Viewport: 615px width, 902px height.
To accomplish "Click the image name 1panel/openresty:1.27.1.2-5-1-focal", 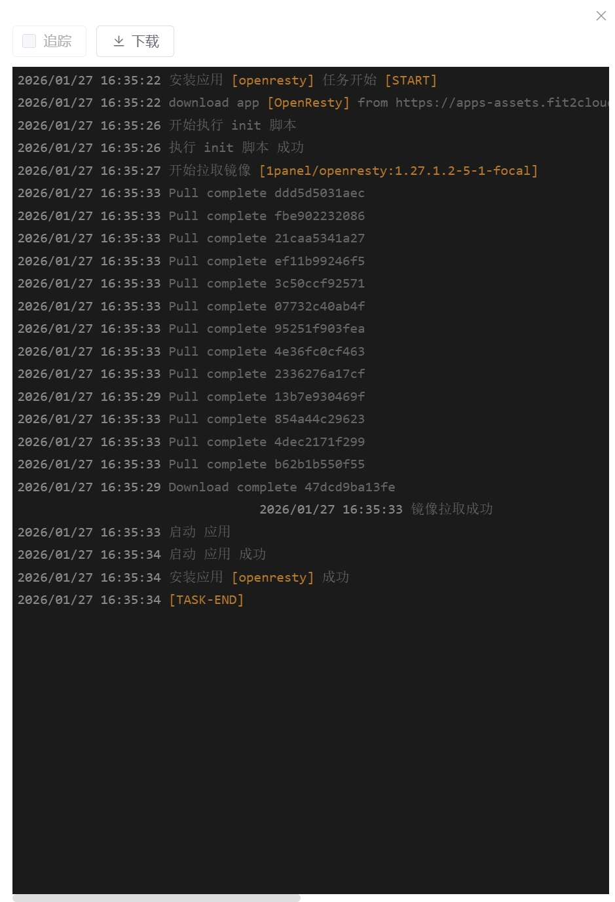I will 398,171.
